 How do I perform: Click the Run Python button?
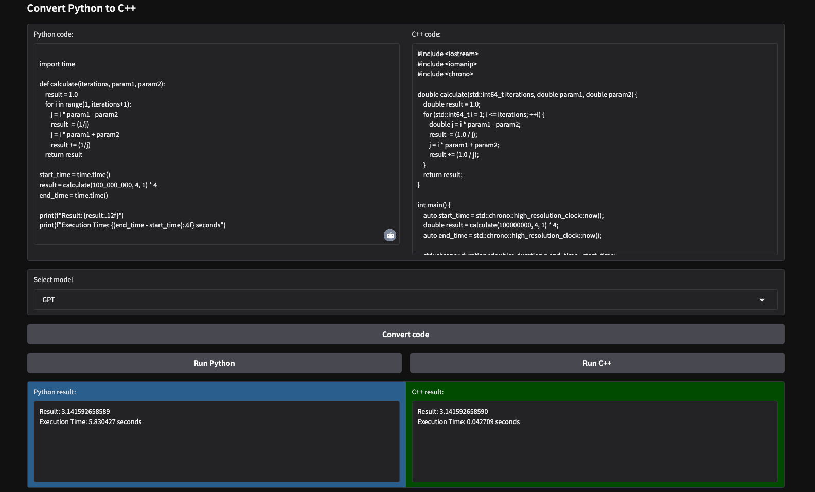coord(214,363)
